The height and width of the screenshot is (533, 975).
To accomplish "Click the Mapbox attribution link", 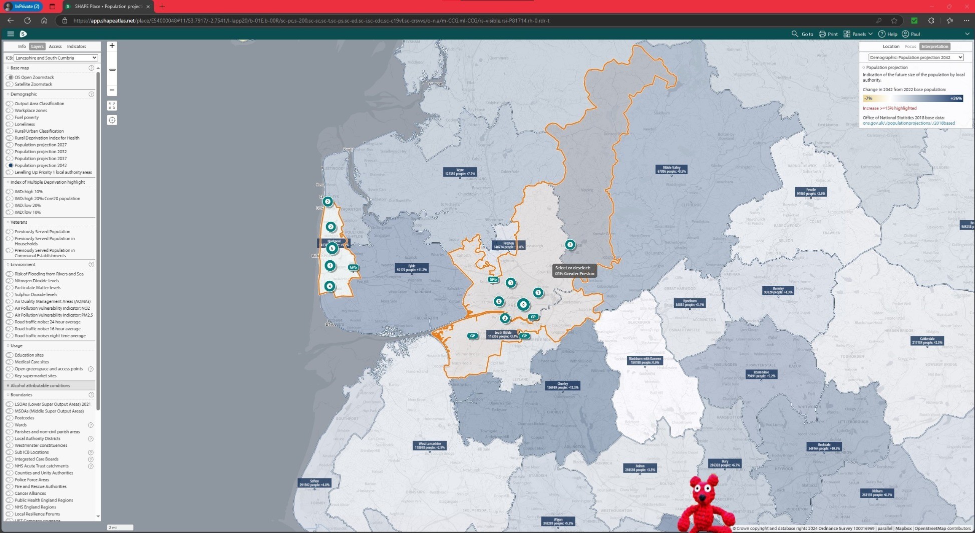I will 903,528.
